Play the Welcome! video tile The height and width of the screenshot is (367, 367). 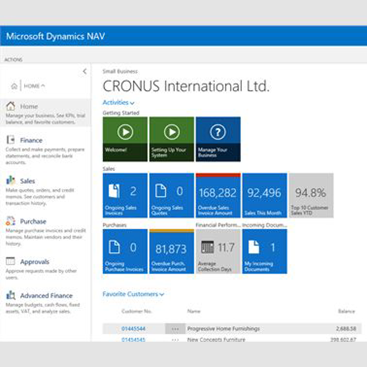(x=125, y=139)
